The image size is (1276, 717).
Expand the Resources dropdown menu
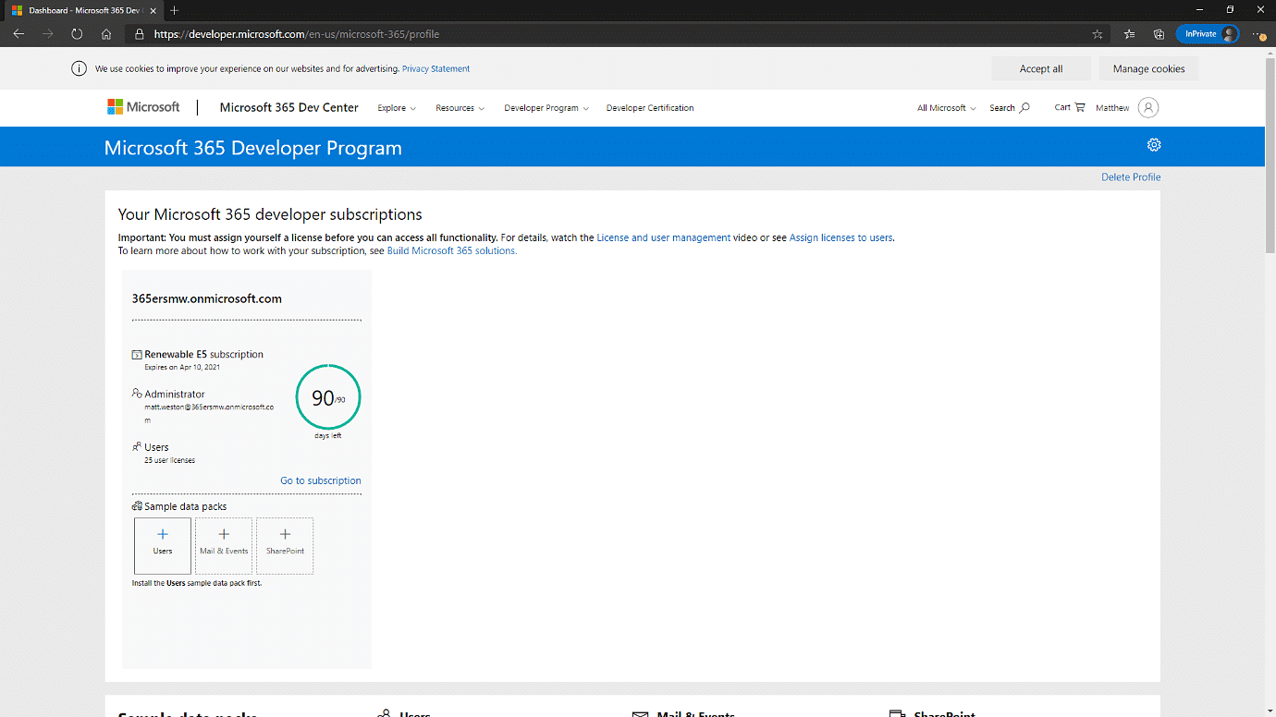point(460,108)
